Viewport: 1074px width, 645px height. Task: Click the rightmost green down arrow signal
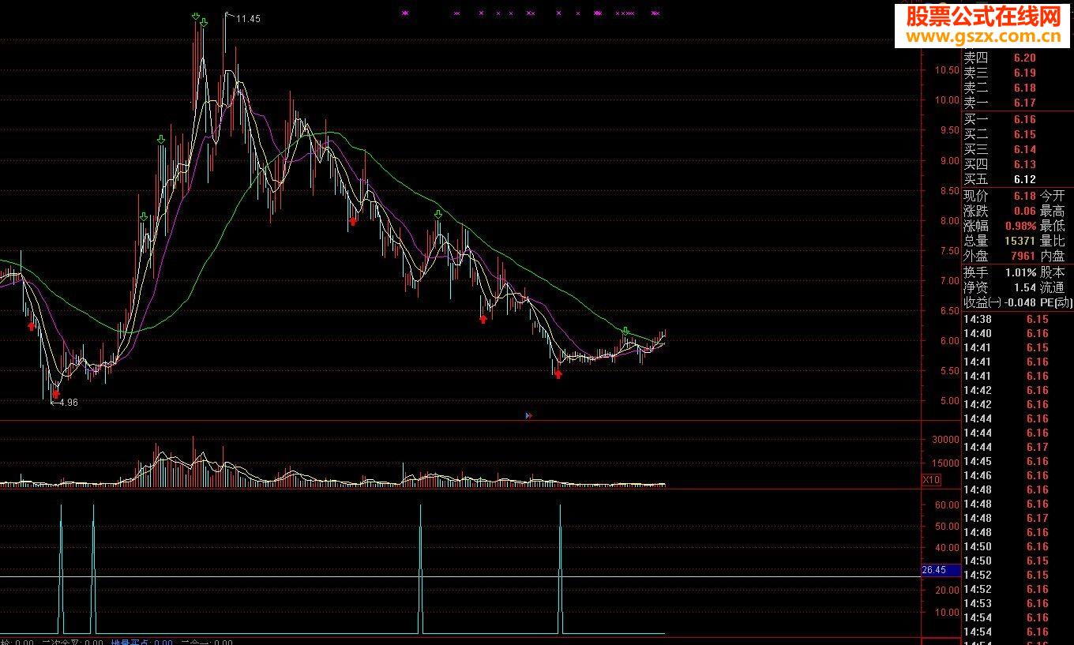coord(625,332)
